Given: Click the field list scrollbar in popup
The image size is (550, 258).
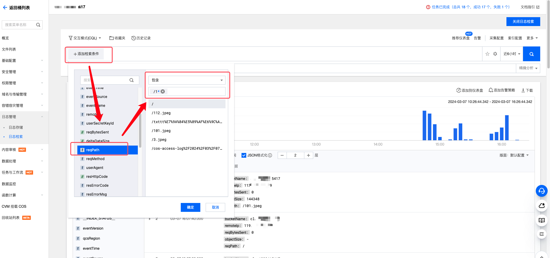Looking at the screenshot, I should coord(140,130).
